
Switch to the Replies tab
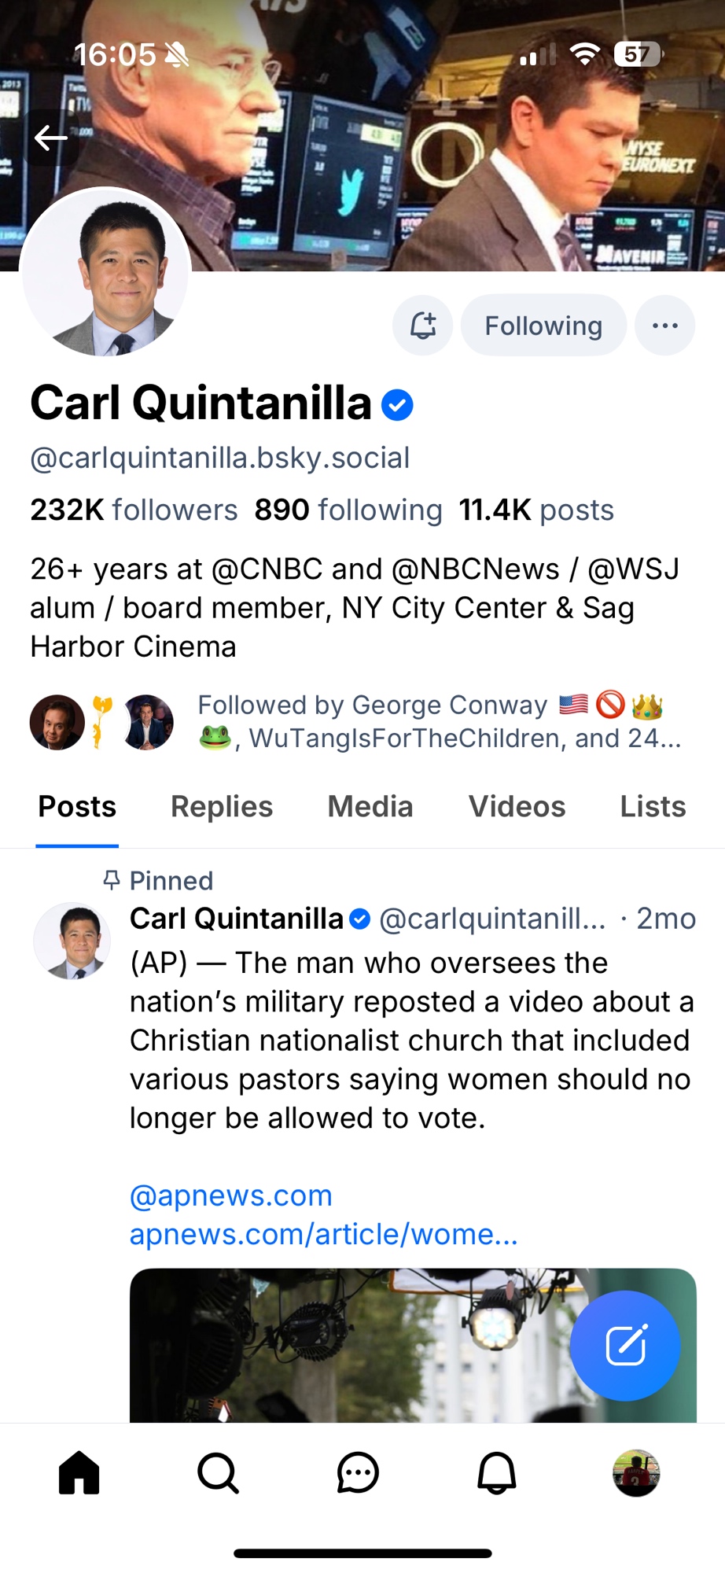[x=222, y=807]
